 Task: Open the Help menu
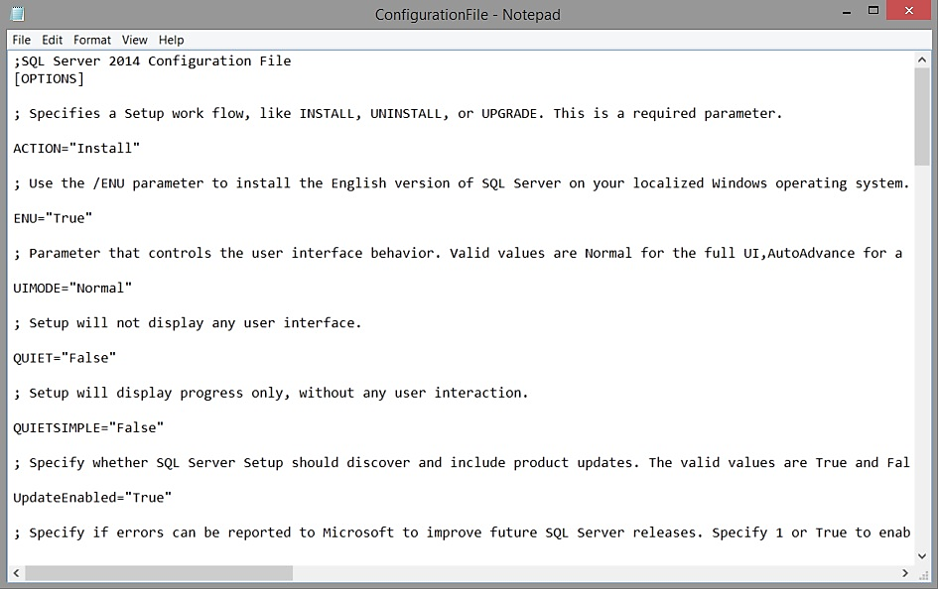click(172, 40)
